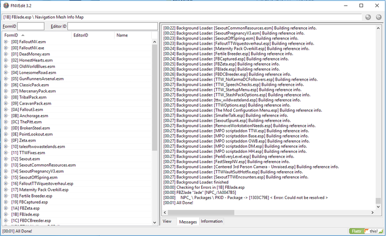Expand the [05] GunRunnersArsenal.esm node

click(x=6, y=78)
